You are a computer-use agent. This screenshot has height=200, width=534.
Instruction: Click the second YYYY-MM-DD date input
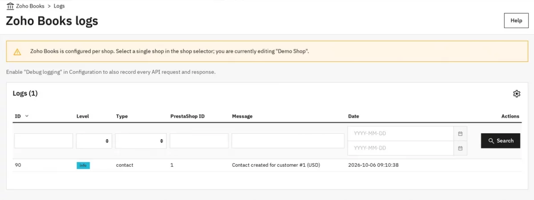[400, 148]
